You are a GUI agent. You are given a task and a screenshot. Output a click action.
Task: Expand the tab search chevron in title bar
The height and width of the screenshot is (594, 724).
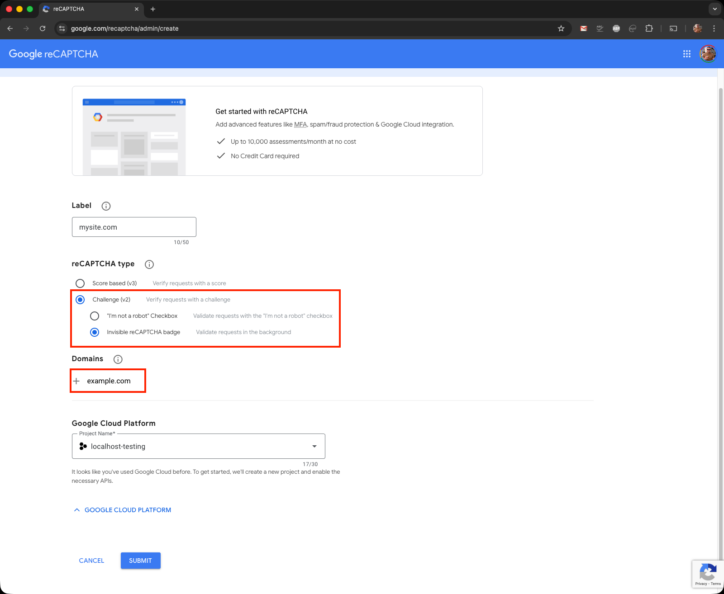coord(714,9)
